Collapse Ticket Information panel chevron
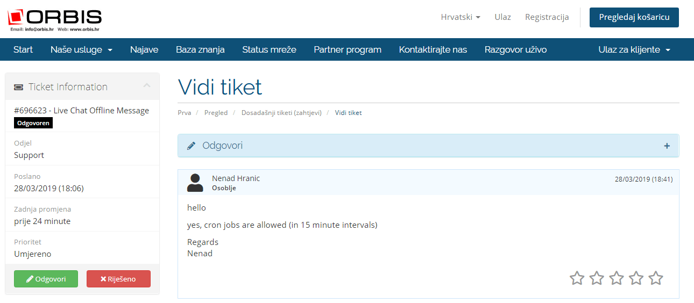The width and height of the screenshot is (694, 303). (x=147, y=86)
